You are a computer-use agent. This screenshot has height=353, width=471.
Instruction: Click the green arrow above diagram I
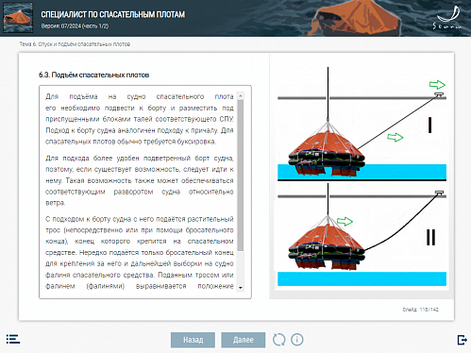[x=437, y=85]
